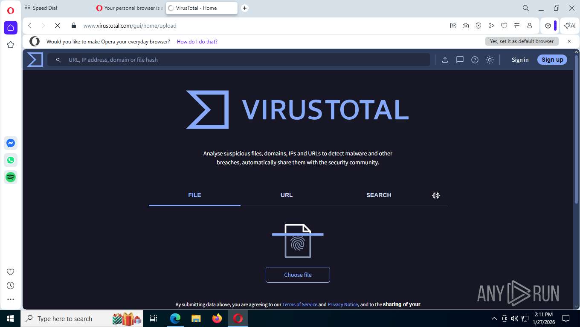Open the API/code icon next to SEARCH tab
The width and height of the screenshot is (580, 327).
click(x=436, y=195)
